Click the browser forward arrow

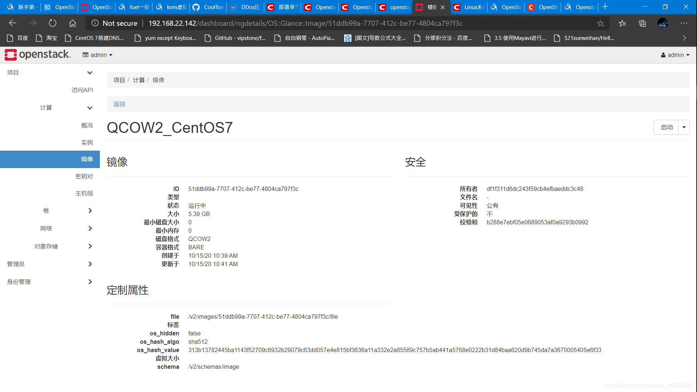tap(33, 23)
